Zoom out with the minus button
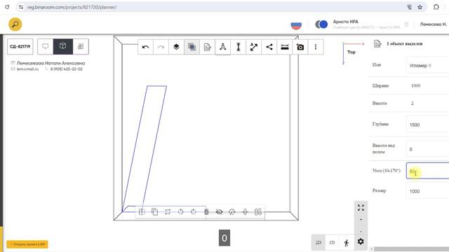 tap(361, 231)
